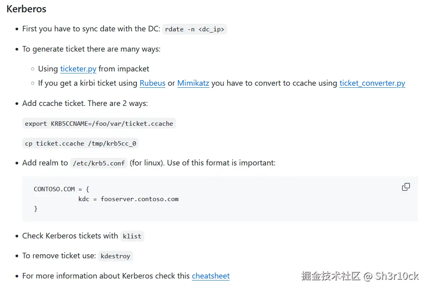Click the 'To generate ticket' bullet text
The width and height of the screenshot is (427, 290).
tap(91, 49)
